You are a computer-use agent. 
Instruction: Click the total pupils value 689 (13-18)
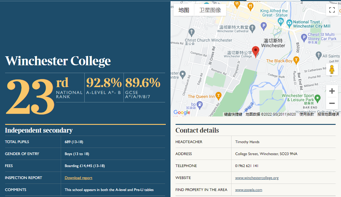point(74,142)
